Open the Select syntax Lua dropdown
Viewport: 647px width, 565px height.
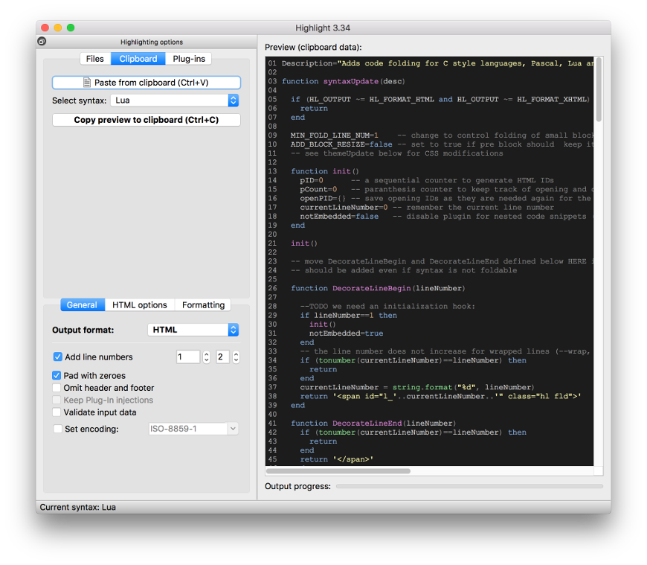(175, 100)
